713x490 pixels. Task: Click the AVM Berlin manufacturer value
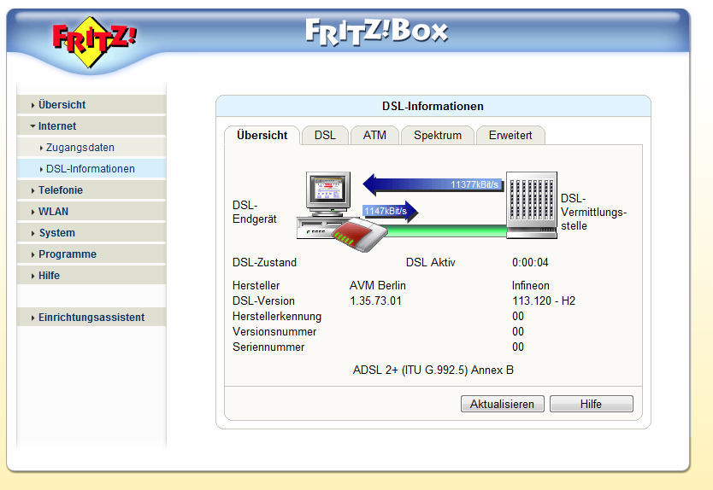(x=377, y=286)
